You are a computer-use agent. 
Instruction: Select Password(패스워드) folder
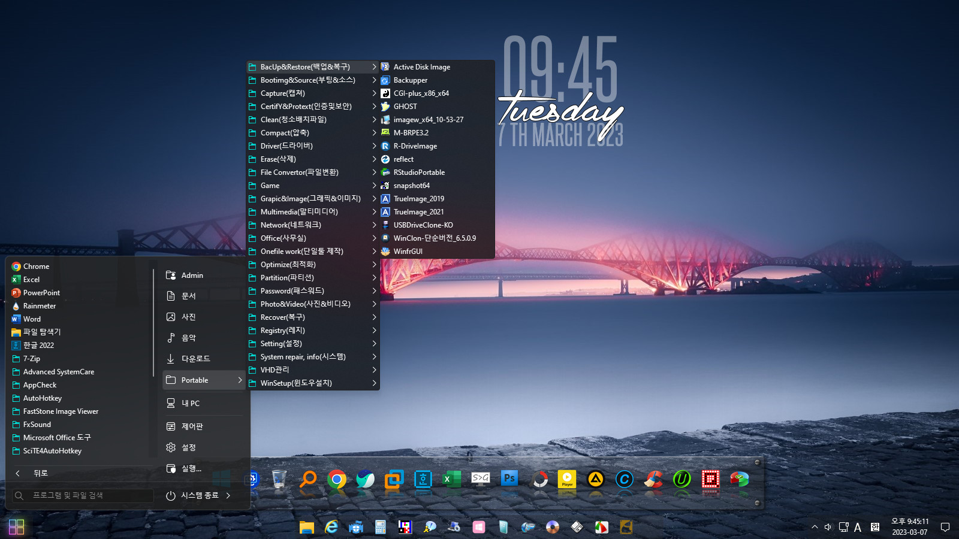pyautogui.click(x=313, y=291)
